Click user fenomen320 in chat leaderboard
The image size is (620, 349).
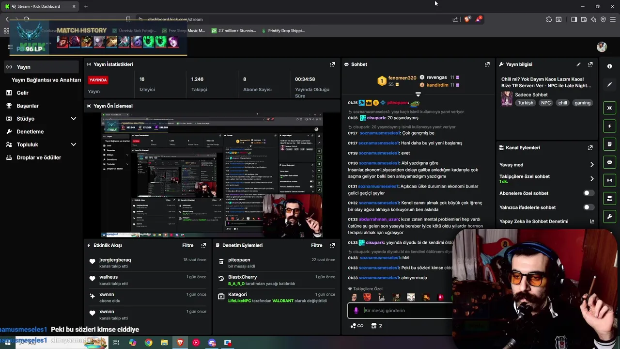click(x=402, y=78)
